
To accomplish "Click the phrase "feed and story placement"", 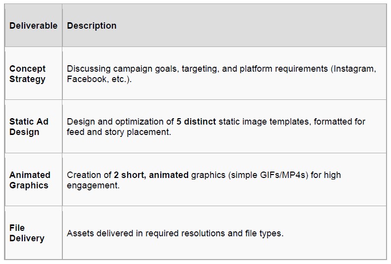I will (x=119, y=132).
